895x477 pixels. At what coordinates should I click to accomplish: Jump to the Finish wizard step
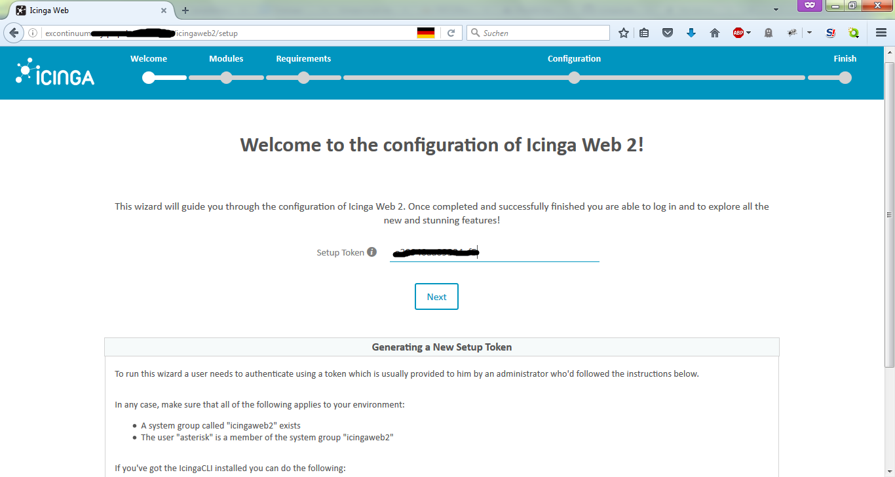[845, 58]
